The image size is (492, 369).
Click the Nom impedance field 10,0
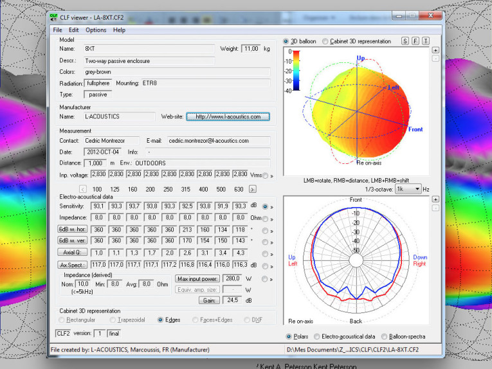(x=83, y=284)
